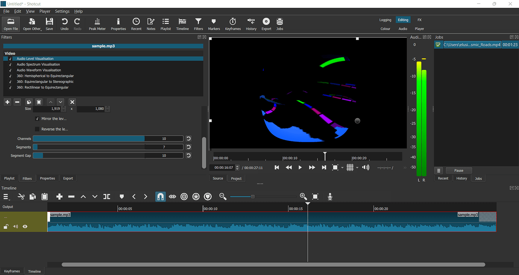Expand the player grid options dropdown
Viewport: 519px width, 275px height.
click(357, 168)
